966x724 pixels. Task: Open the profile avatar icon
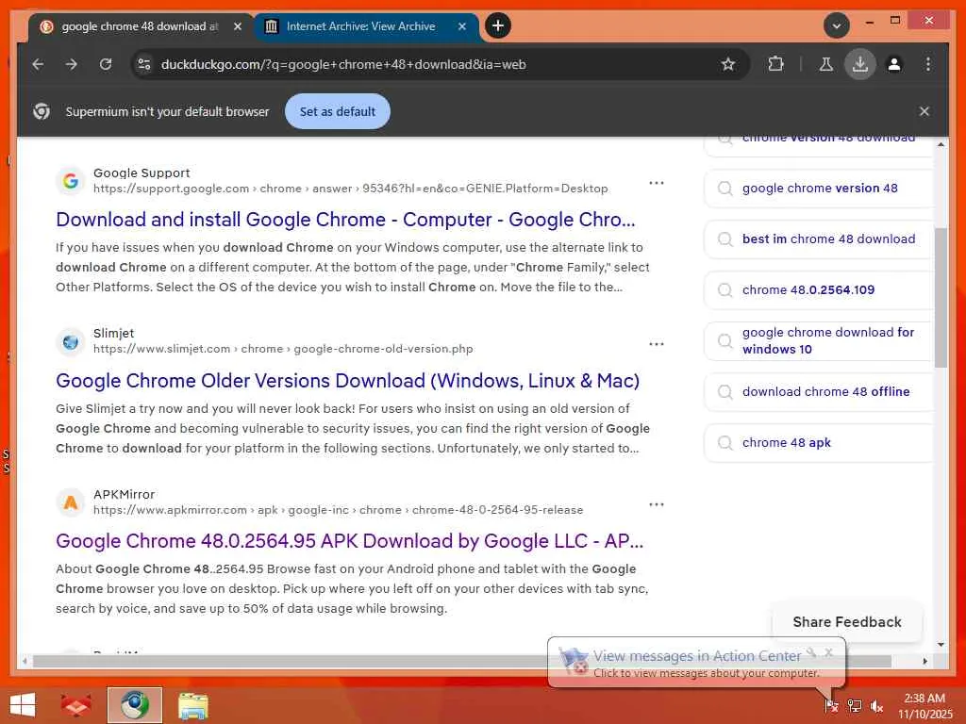coord(894,64)
